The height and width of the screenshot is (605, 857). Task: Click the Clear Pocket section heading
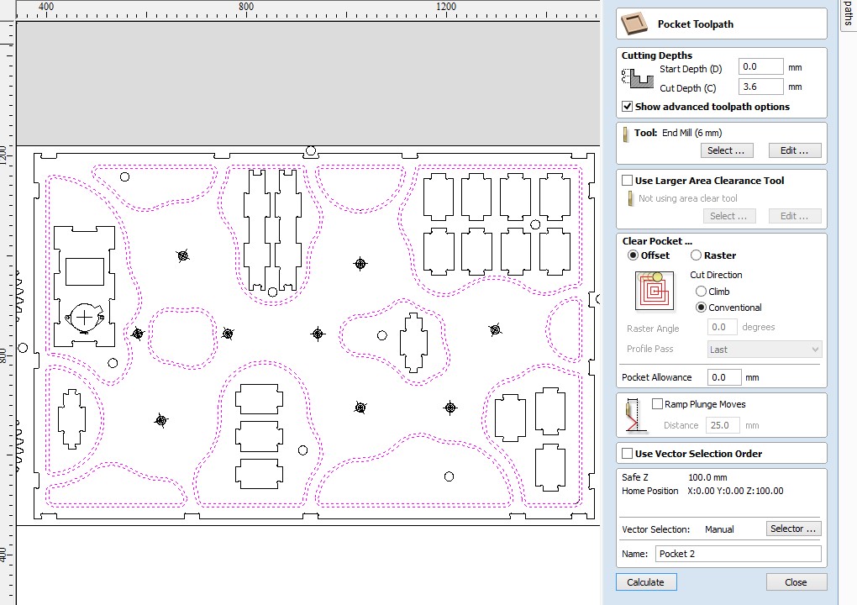pyautogui.click(x=657, y=241)
